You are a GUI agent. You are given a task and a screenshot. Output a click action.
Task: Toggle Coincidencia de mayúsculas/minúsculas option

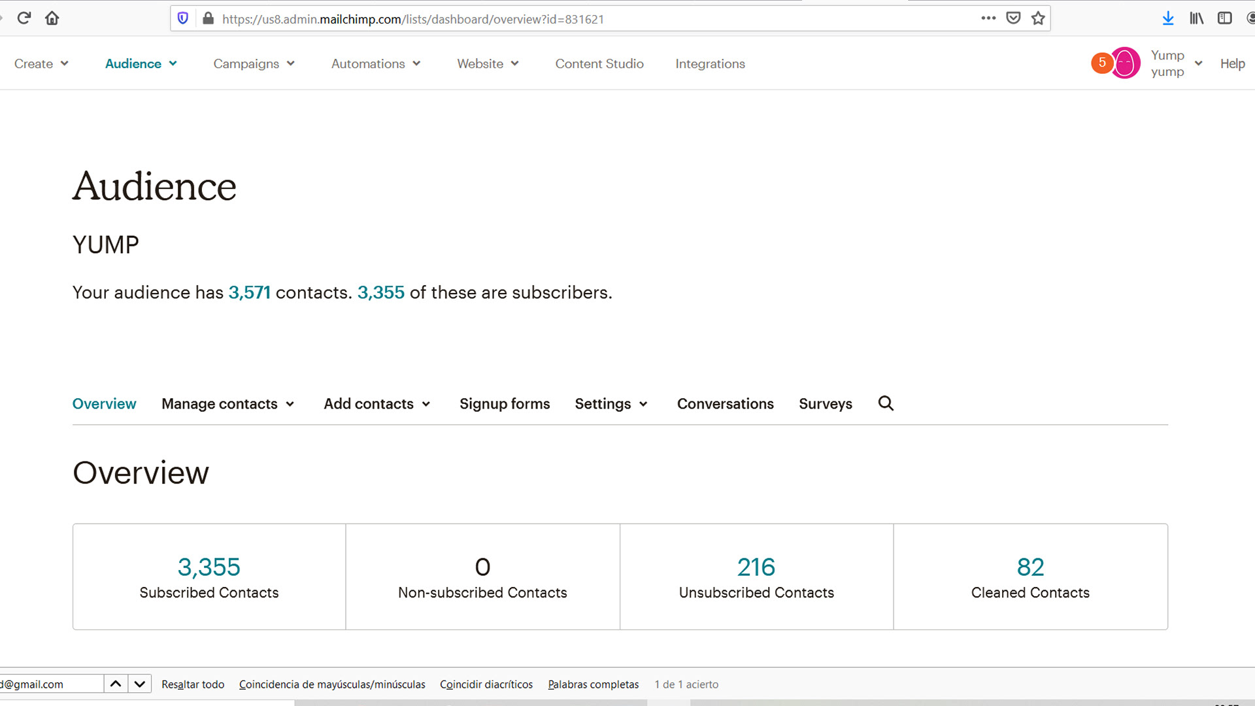(x=332, y=684)
